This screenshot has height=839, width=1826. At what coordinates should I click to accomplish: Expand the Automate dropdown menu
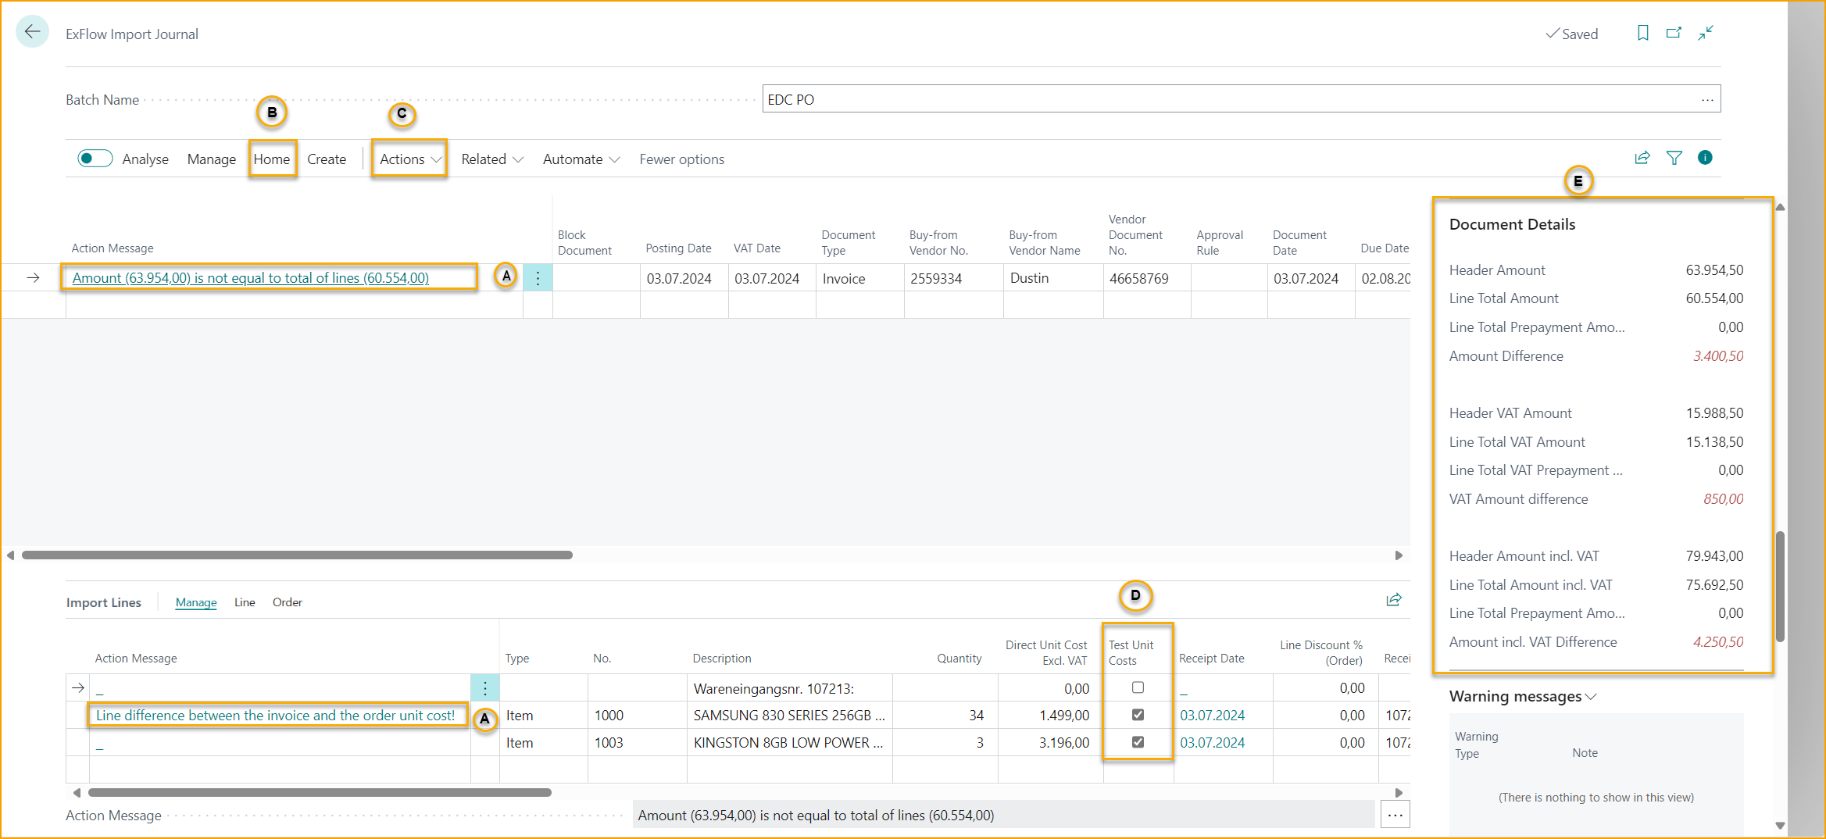tap(581, 159)
